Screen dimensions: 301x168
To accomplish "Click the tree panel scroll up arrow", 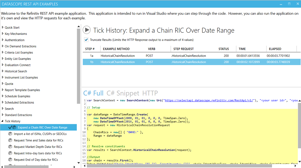I will click(79, 26).
